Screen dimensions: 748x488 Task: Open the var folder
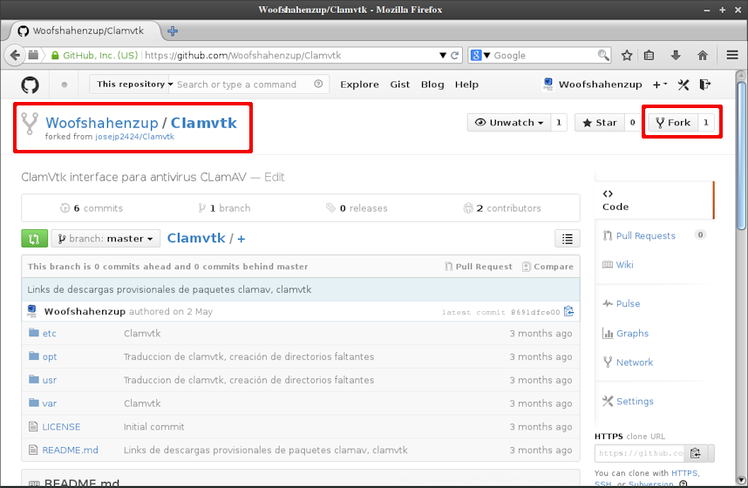pyautogui.click(x=49, y=403)
